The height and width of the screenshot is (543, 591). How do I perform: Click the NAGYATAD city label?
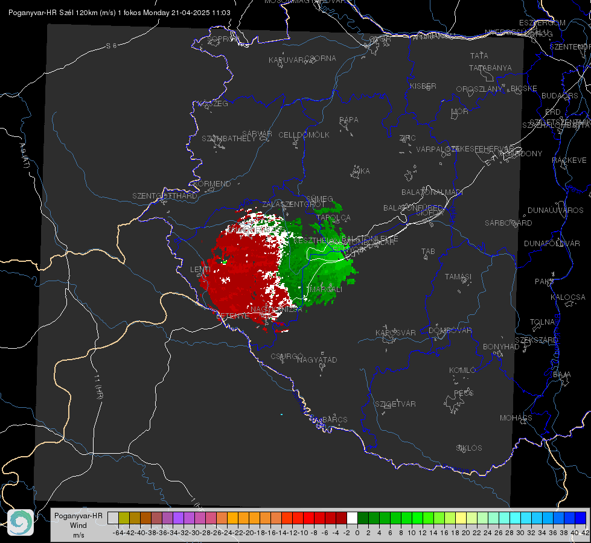[317, 360]
